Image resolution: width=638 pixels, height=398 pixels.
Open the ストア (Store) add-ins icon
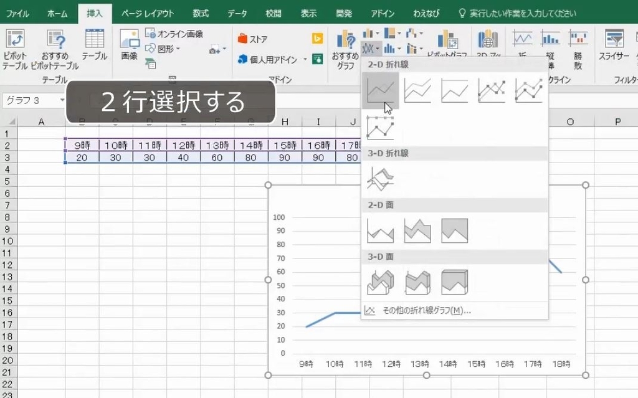tap(257, 37)
